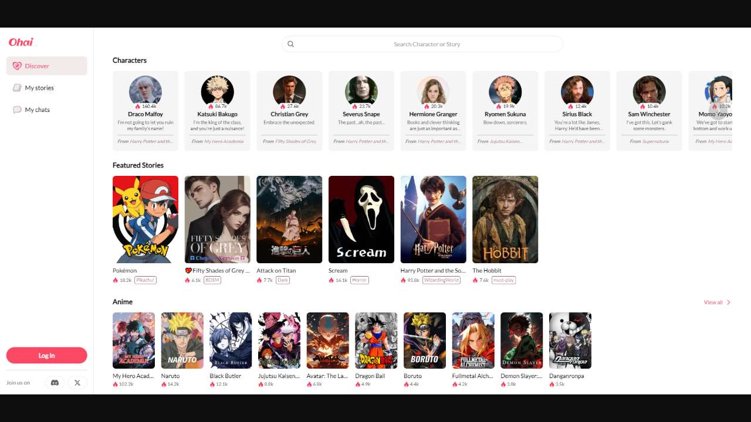Select the Naruto anime thumbnail

(x=182, y=340)
